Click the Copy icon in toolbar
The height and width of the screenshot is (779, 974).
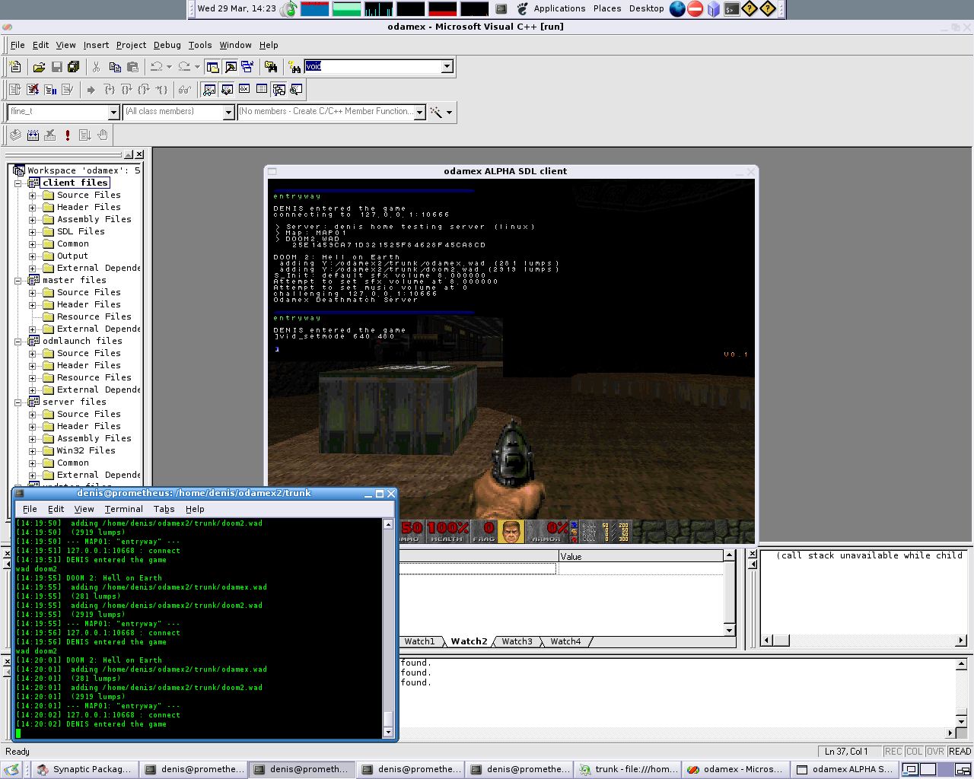(x=115, y=67)
